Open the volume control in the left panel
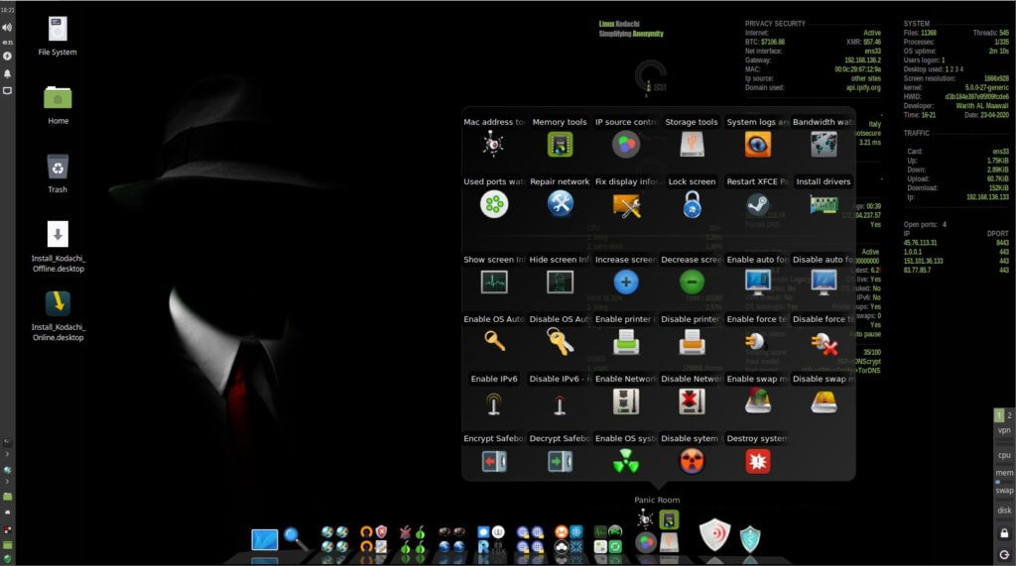This screenshot has height=566, width=1016. tap(7, 28)
